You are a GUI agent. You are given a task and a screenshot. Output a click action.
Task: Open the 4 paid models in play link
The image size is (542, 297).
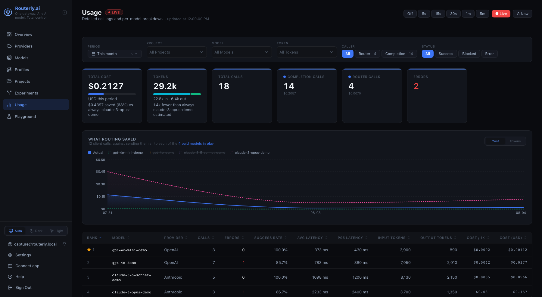[x=196, y=144]
